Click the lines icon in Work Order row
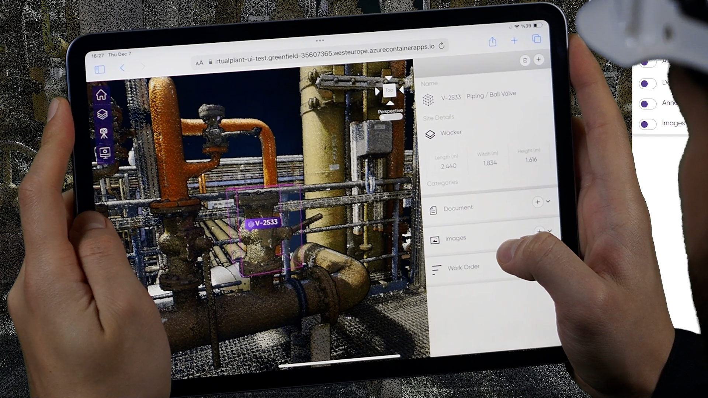Screen dimensions: 708x398 [x=437, y=270]
